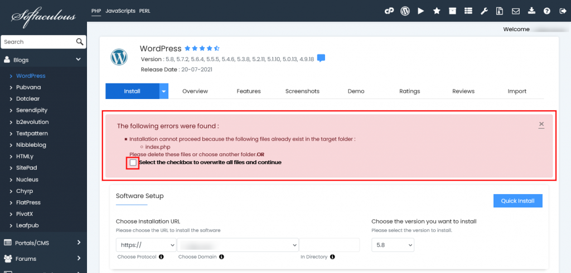Select Serendipity in the sidebar
The image size is (571, 273).
pos(32,110)
